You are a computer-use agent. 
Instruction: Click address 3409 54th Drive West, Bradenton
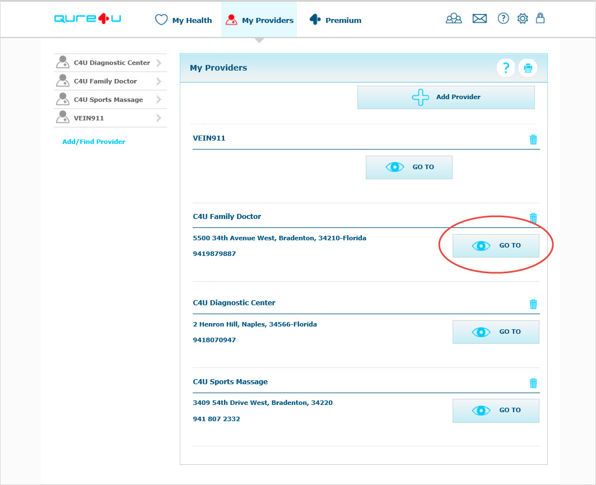(x=263, y=403)
